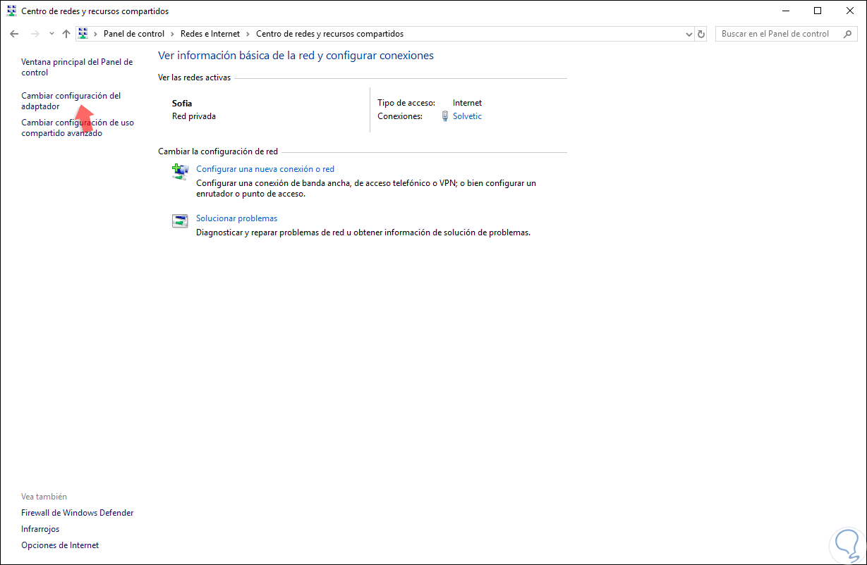Open the Solvetic connection link
Viewport: 867px width, 565px height.
tap(467, 116)
